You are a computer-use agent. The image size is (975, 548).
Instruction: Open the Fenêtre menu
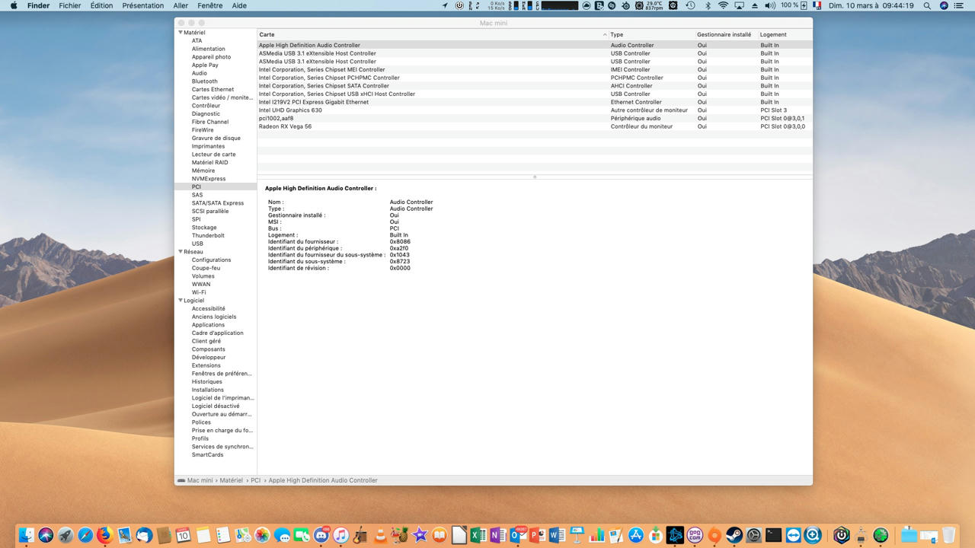pos(210,5)
